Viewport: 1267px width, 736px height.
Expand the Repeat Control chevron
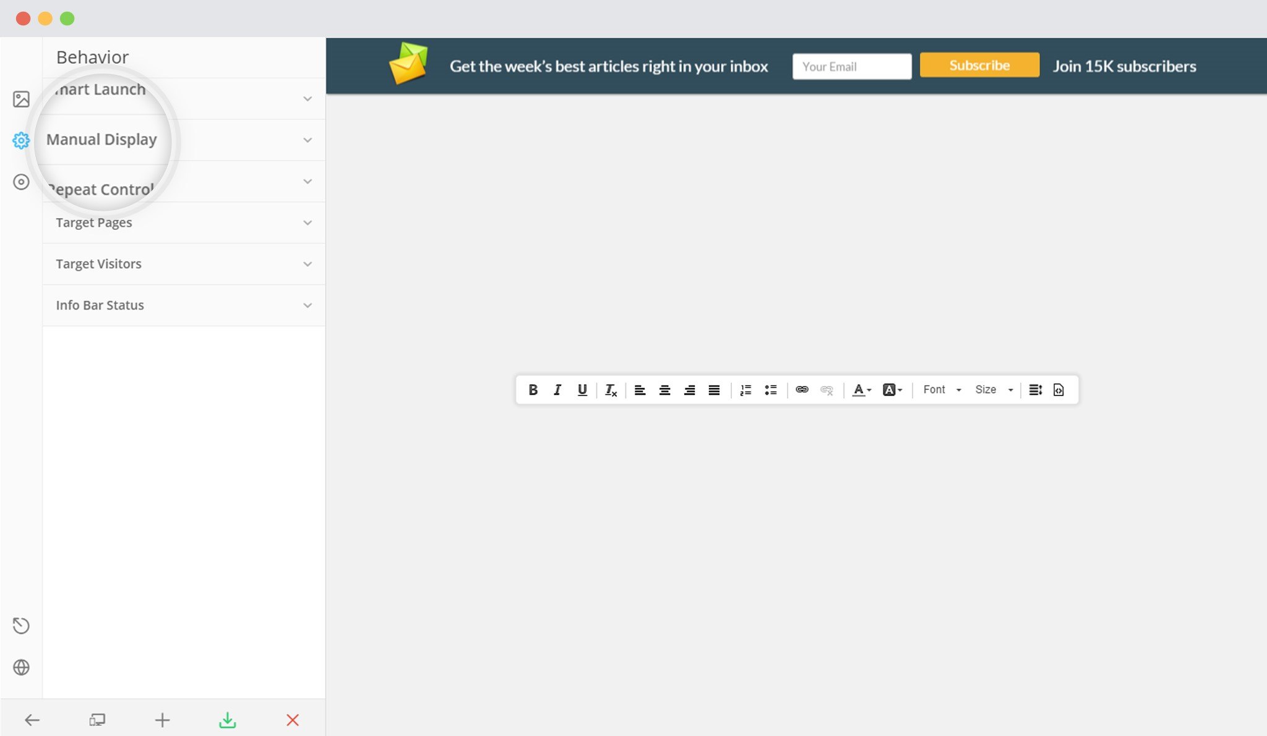(307, 182)
